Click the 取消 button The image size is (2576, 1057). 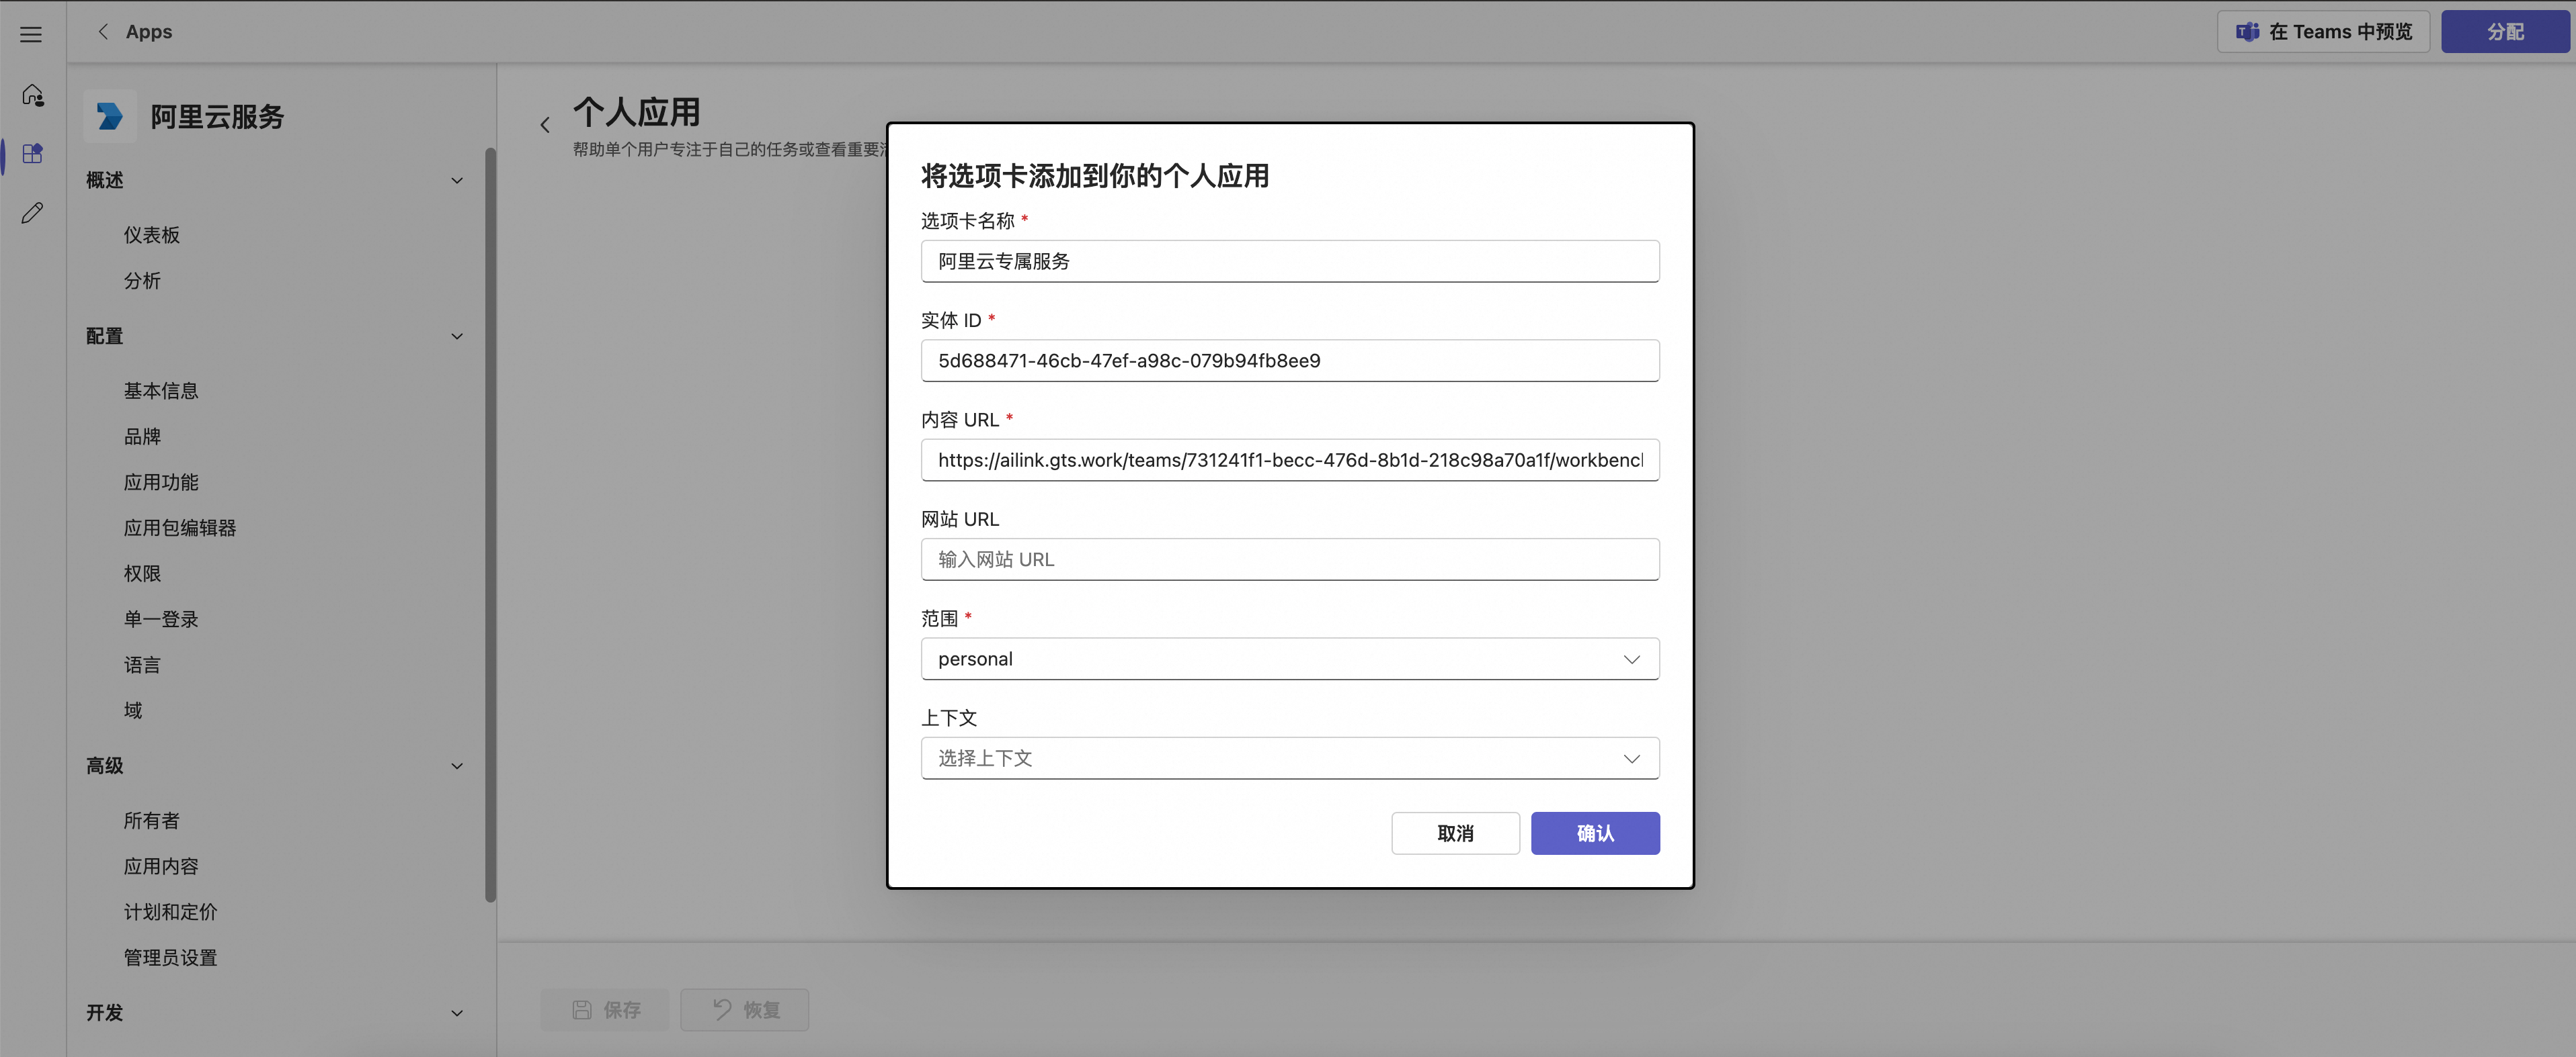coord(1454,833)
